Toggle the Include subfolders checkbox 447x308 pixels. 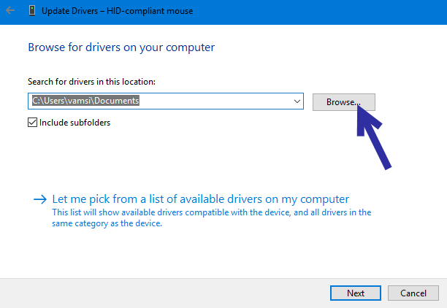click(32, 123)
